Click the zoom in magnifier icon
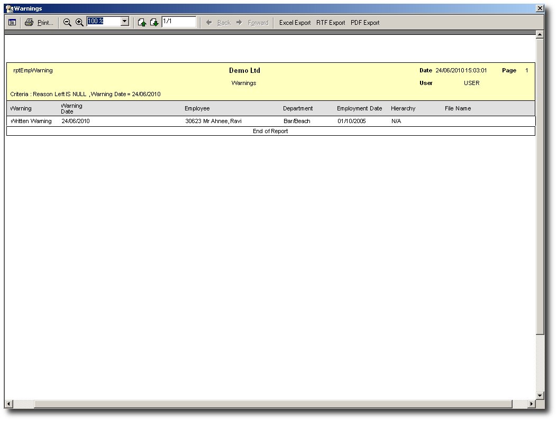The width and height of the screenshot is (557, 421). coord(79,23)
